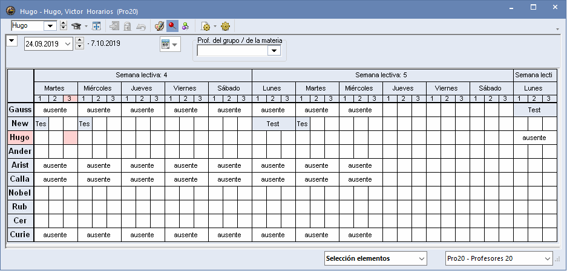
Task: Expand the arrow next to the calendar icon
Action: point(175,45)
